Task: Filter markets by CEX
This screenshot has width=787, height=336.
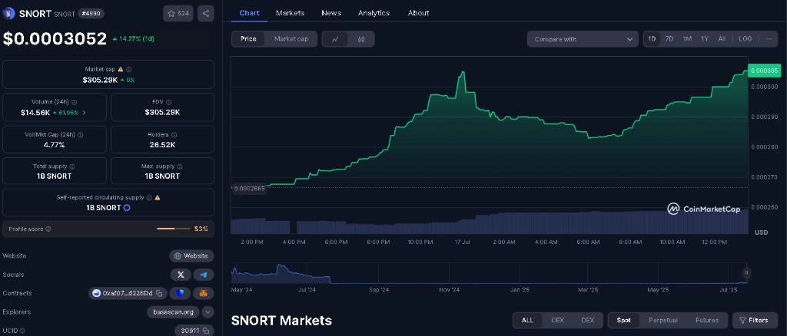Action: point(558,321)
